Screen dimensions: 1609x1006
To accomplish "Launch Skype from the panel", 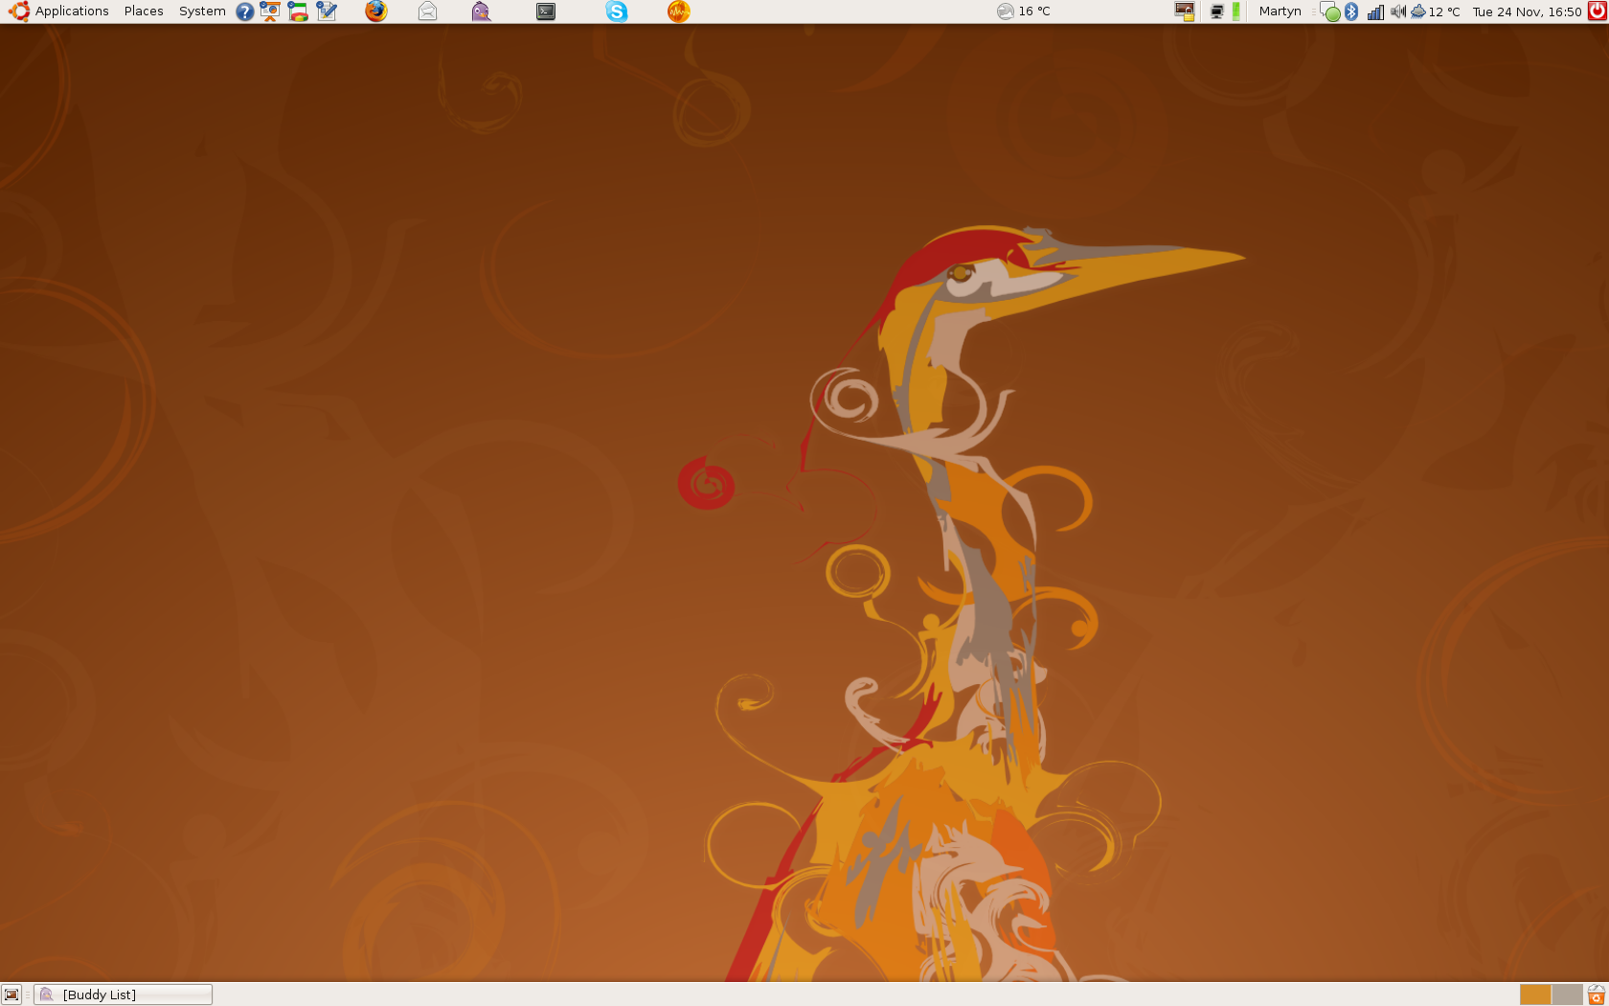I will tap(617, 11).
